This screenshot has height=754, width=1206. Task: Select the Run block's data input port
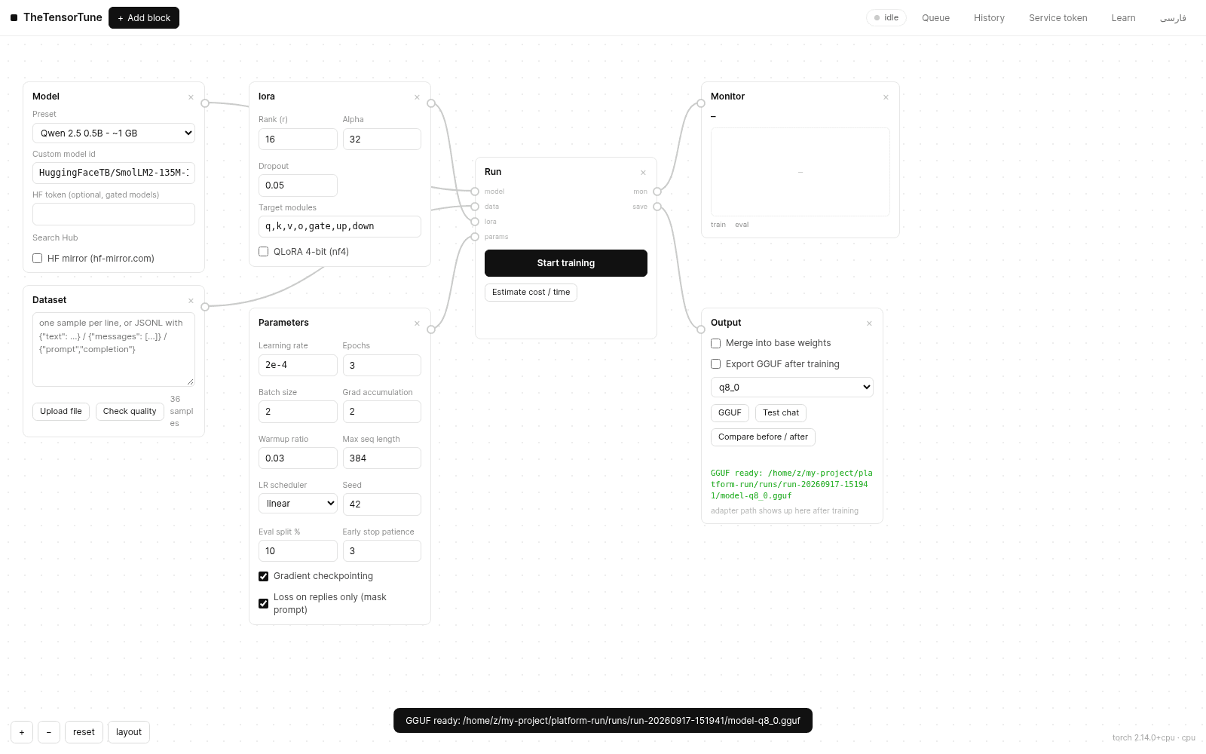tap(475, 207)
